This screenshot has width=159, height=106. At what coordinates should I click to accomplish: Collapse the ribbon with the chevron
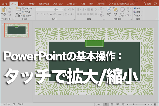click(157, 19)
